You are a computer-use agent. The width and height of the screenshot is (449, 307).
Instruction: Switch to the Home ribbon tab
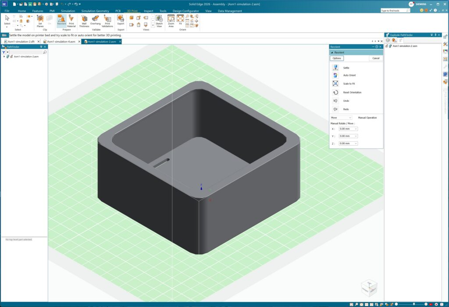[x=22, y=11]
